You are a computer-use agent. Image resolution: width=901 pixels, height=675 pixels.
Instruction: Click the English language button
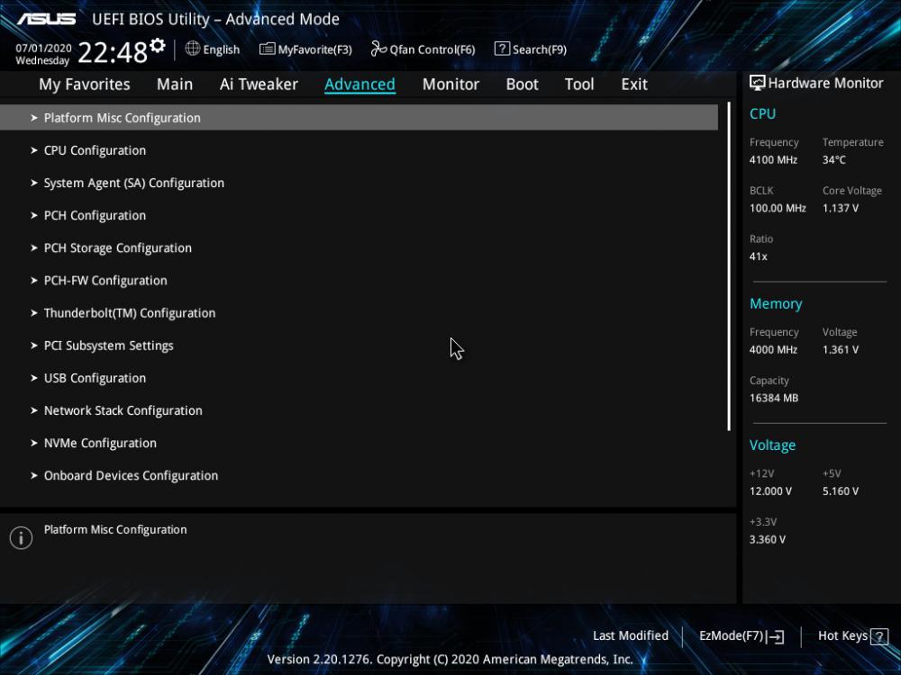point(213,49)
